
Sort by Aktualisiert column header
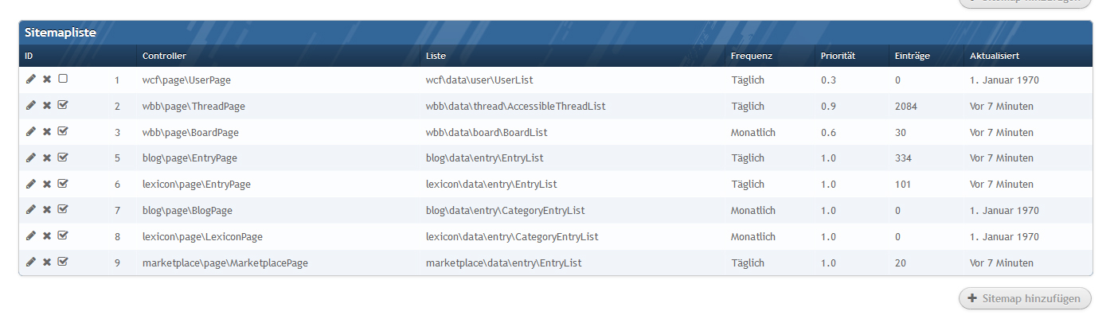995,56
